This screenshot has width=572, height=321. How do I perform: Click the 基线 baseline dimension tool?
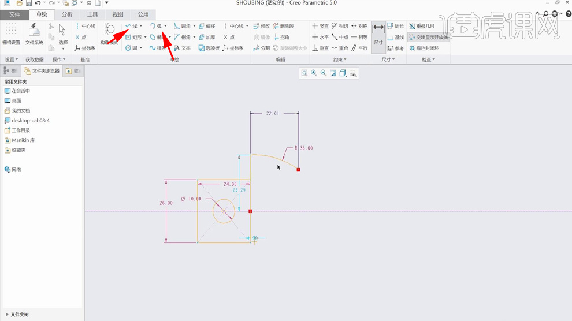point(396,37)
